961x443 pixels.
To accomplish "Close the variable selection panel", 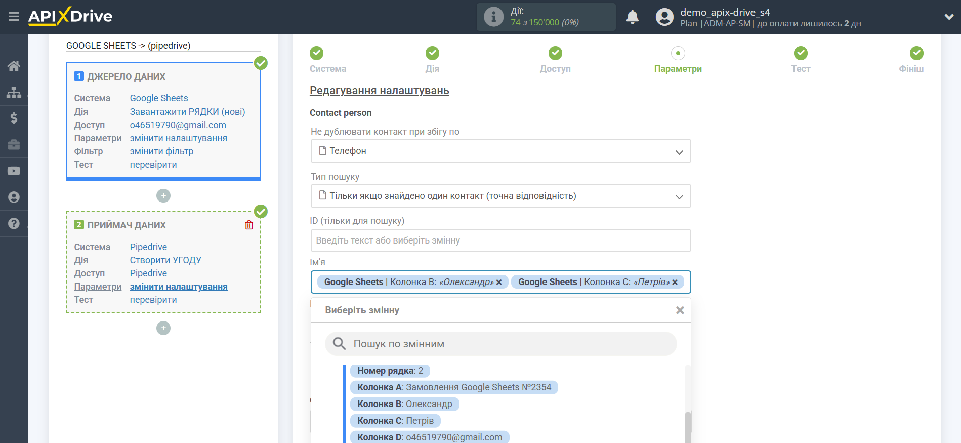I will (680, 310).
